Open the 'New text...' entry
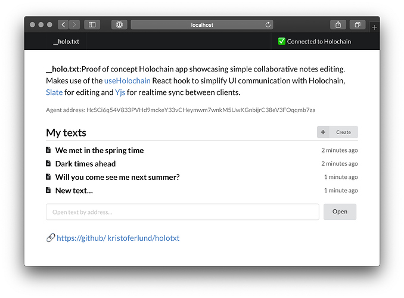 coord(74,191)
